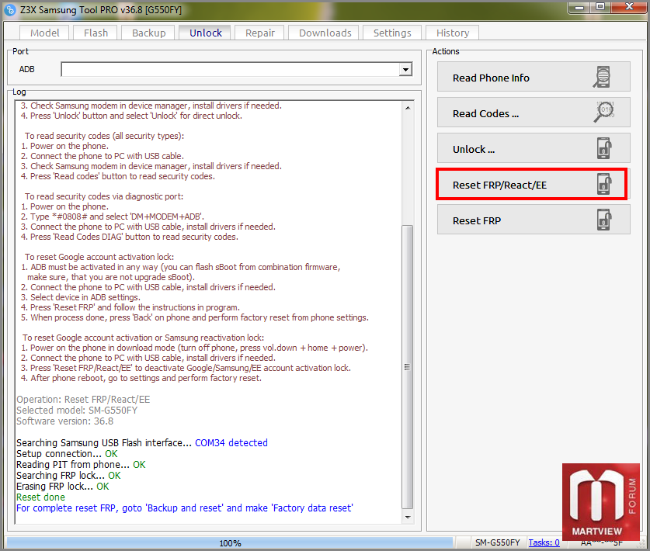Click the log scrollbar up arrow

[x=408, y=108]
